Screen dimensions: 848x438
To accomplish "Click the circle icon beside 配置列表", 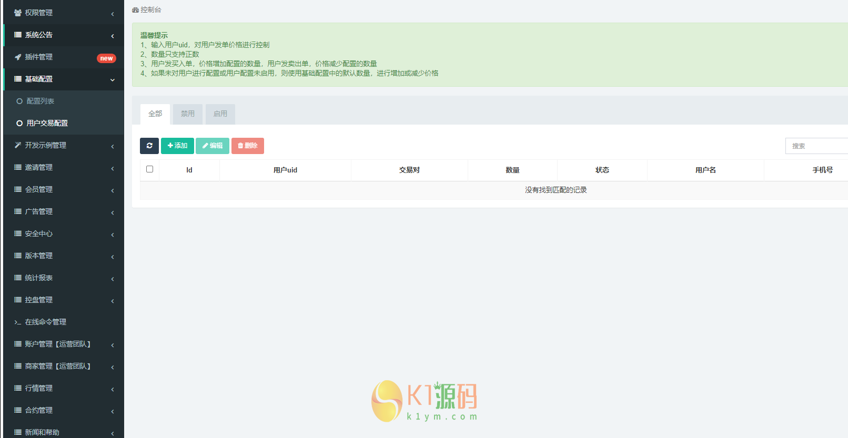I will 19,101.
